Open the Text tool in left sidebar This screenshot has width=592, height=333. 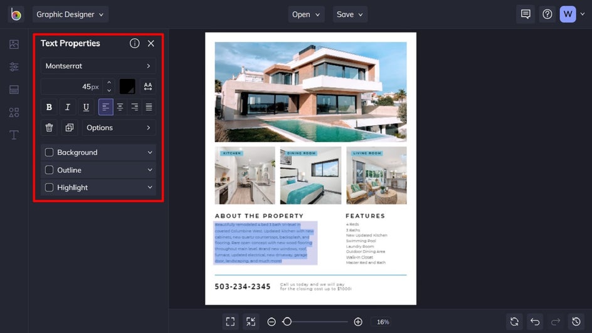coord(14,135)
